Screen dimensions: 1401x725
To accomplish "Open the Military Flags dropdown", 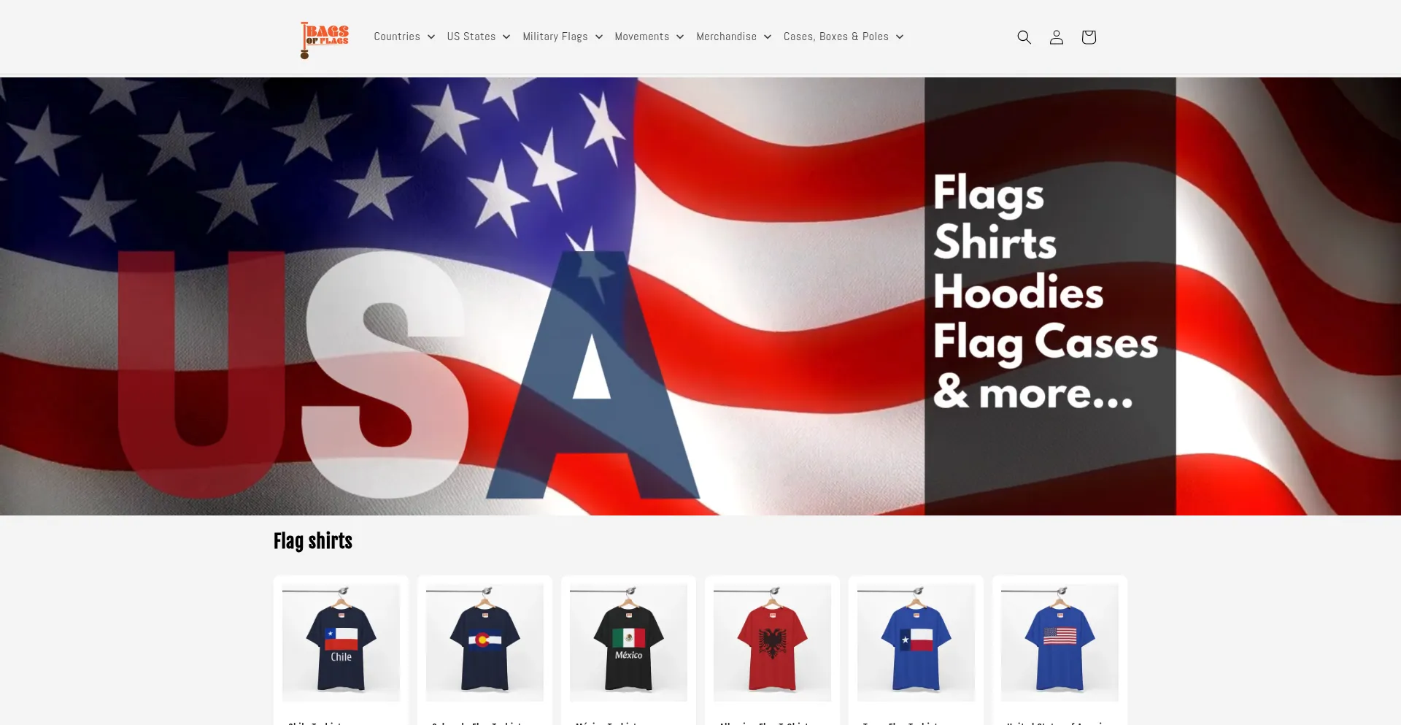I will (563, 37).
